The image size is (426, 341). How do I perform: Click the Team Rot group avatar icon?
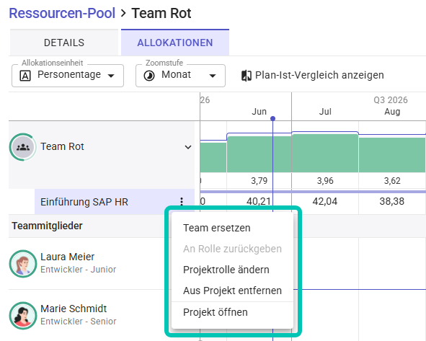coord(23,147)
